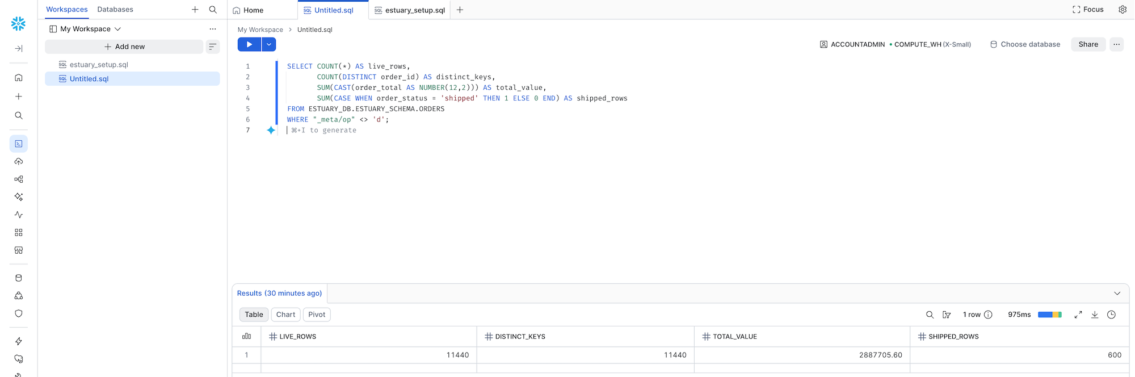Click the query time profile bar

(x=1049, y=315)
